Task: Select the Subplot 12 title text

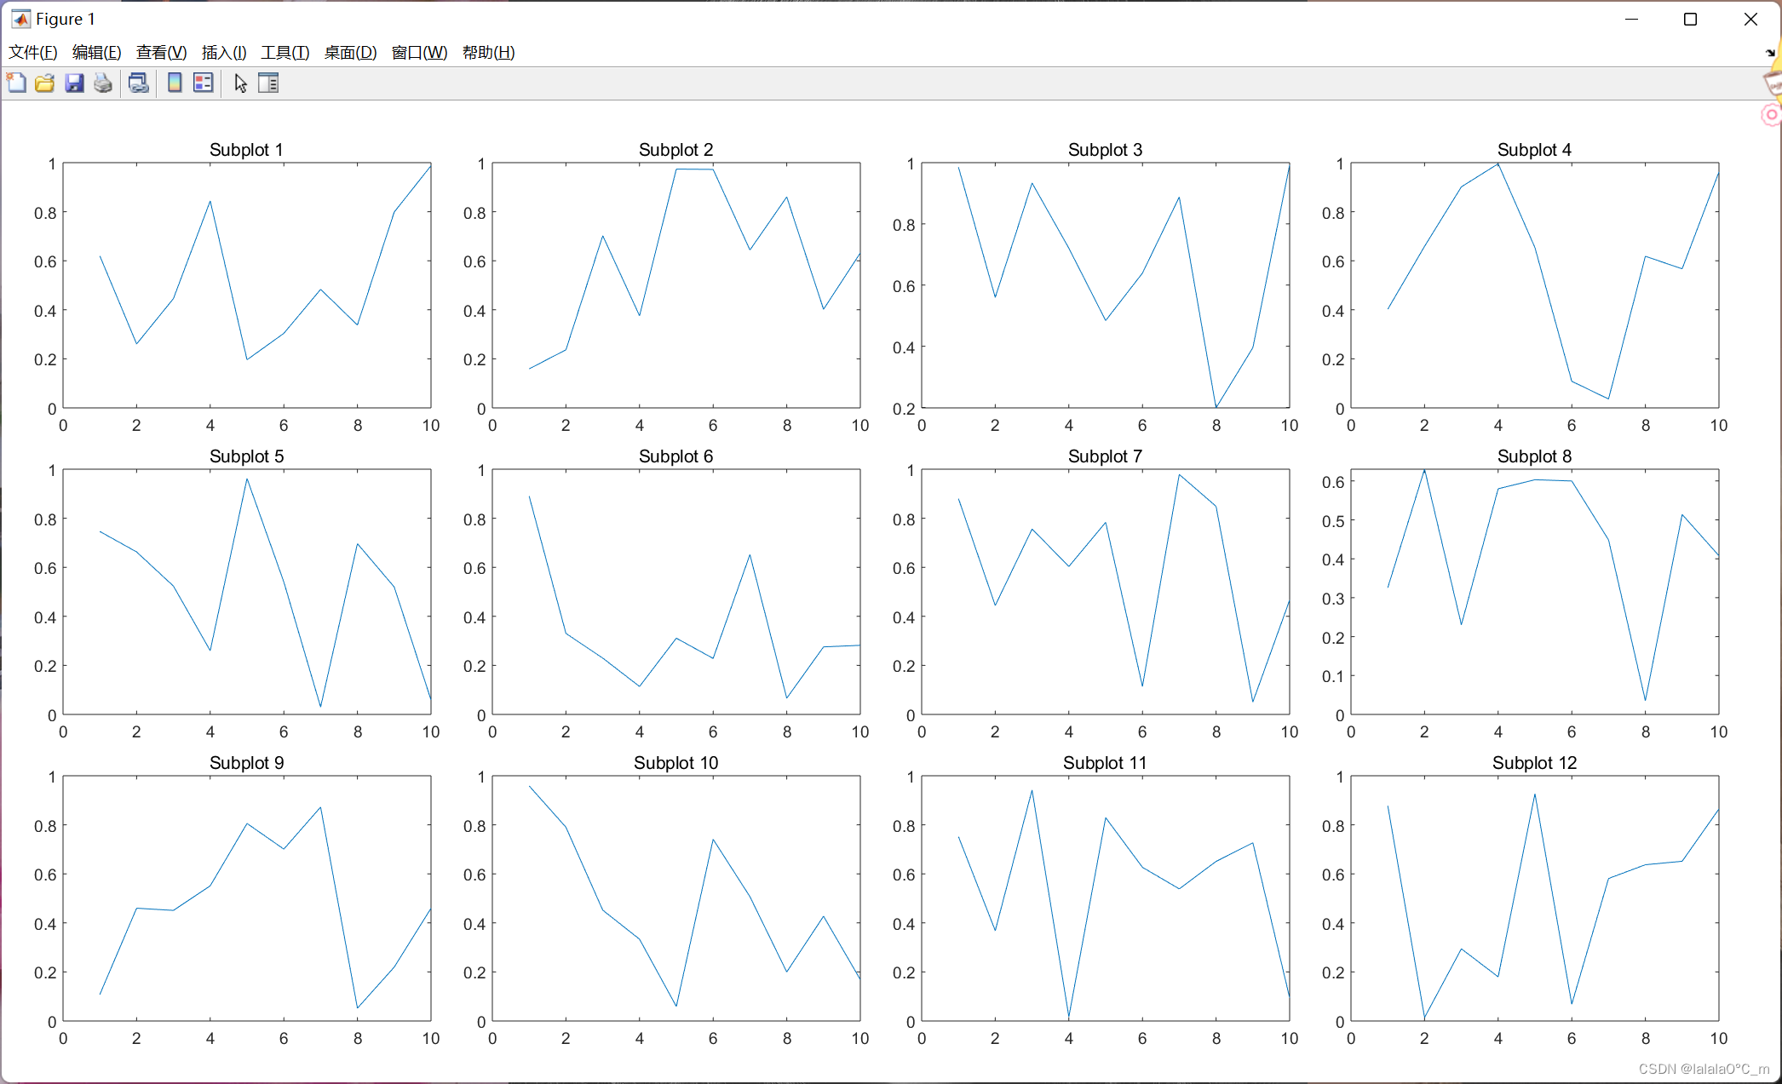Action: tap(1535, 763)
